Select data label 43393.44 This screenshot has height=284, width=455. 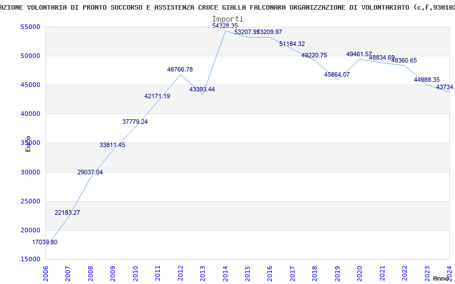(x=202, y=90)
